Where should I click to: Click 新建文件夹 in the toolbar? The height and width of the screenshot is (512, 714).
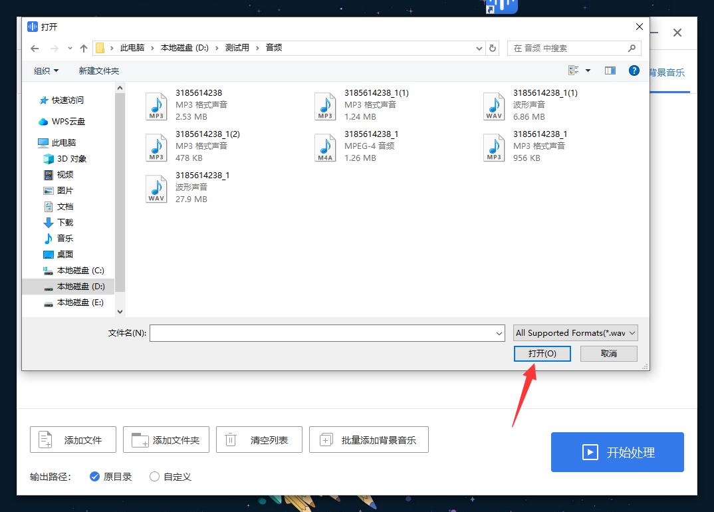[99, 70]
